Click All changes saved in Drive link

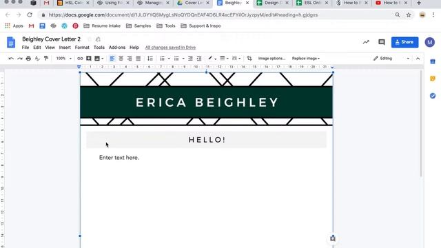pos(170,48)
